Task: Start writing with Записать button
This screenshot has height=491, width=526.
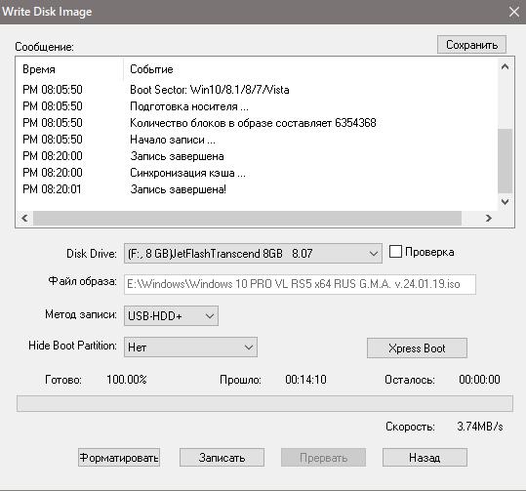Action: pyautogui.click(x=222, y=458)
